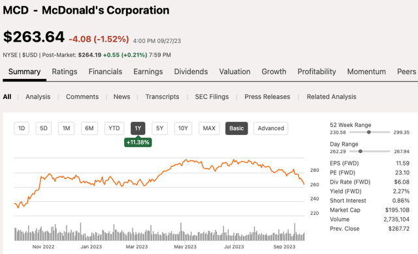View the Profitability tab
The height and width of the screenshot is (254, 418).
pos(317,72)
